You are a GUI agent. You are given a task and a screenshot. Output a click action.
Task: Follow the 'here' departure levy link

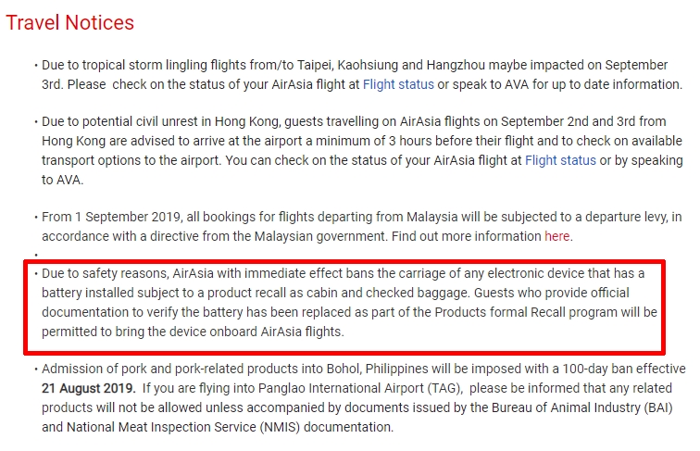(x=556, y=236)
